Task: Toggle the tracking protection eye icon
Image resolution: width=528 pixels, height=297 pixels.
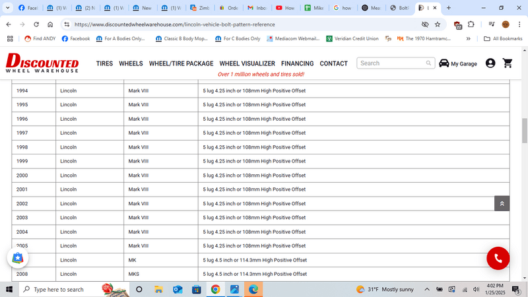Action: [x=425, y=24]
